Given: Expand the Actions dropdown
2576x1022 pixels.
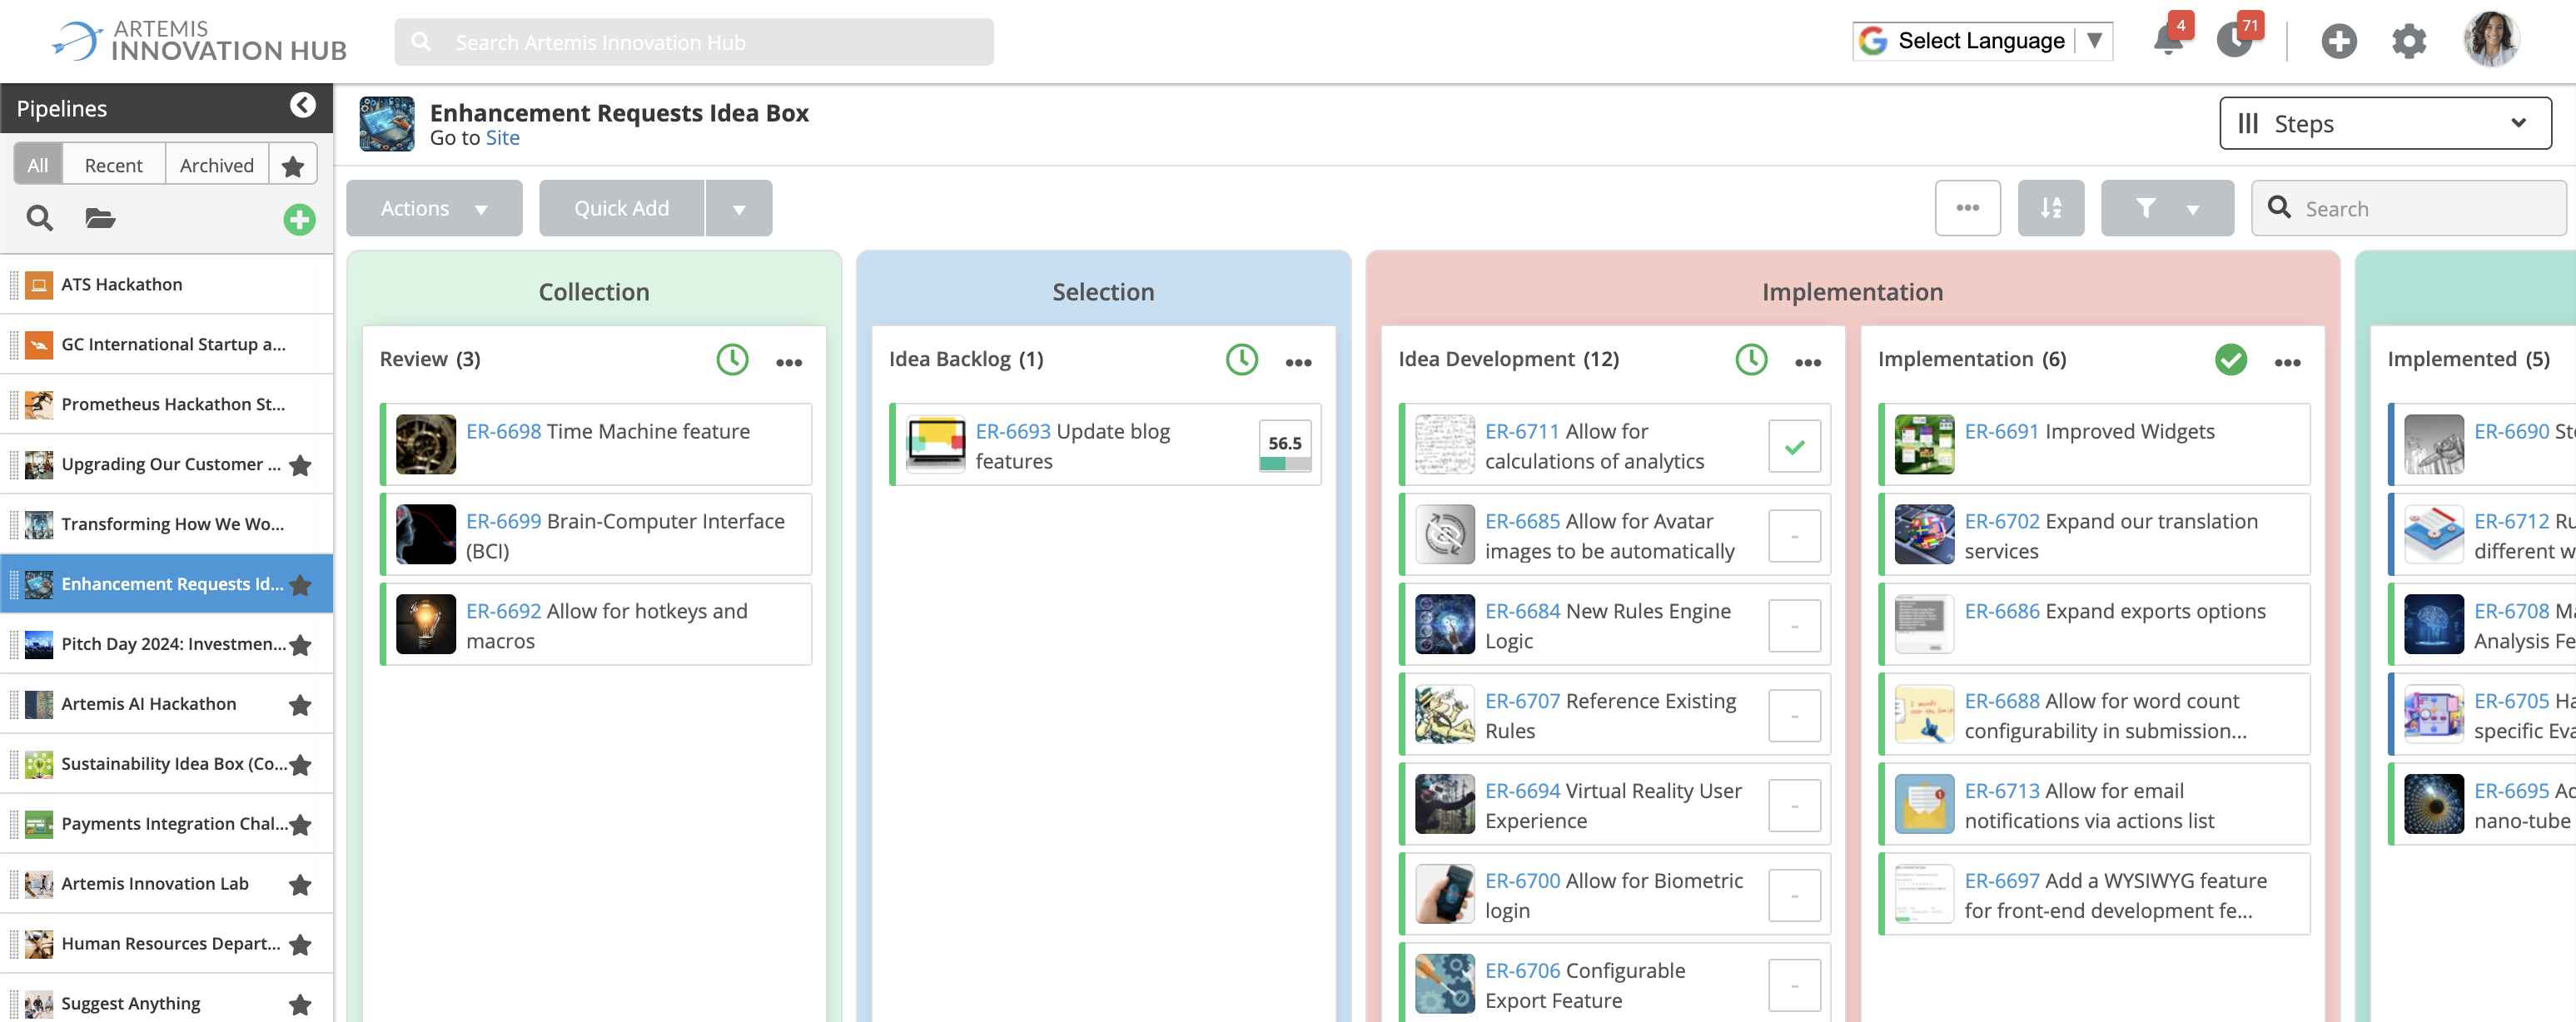Looking at the screenshot, I should (434, 208).
